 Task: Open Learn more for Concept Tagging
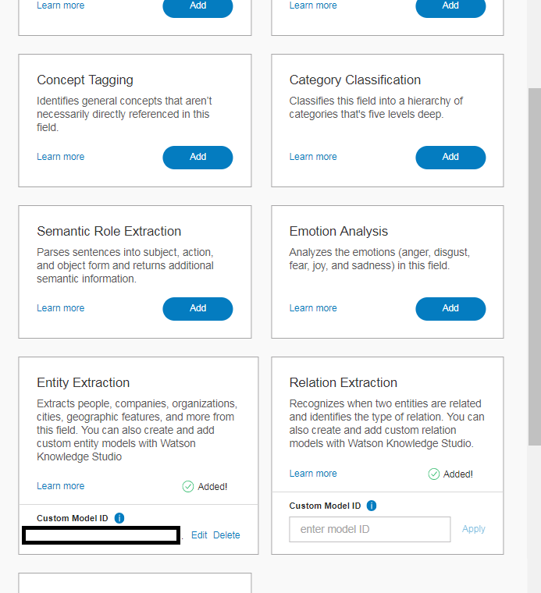pos(60,157)
